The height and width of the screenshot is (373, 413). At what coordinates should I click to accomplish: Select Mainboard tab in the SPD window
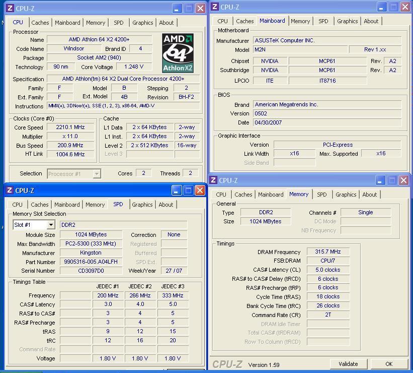point(67,205)
